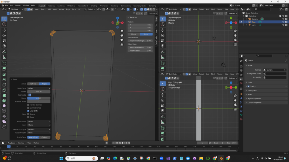Enable the Harden Normals checkbox
The image size is (289, 162).
(x=28, y=105)
